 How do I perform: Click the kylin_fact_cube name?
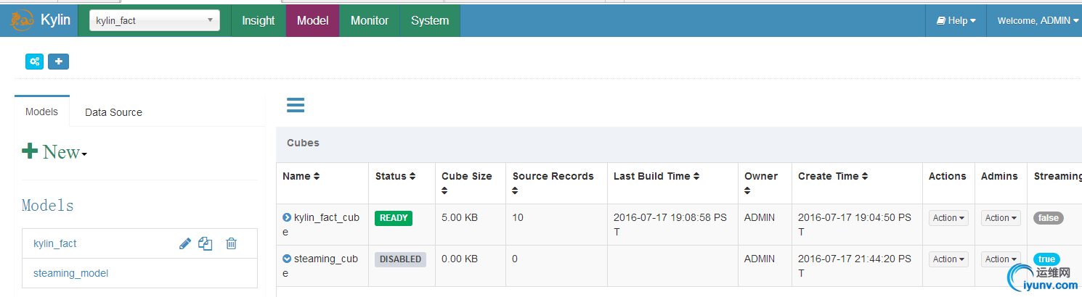pyautogui.click(x=321, y=225)
